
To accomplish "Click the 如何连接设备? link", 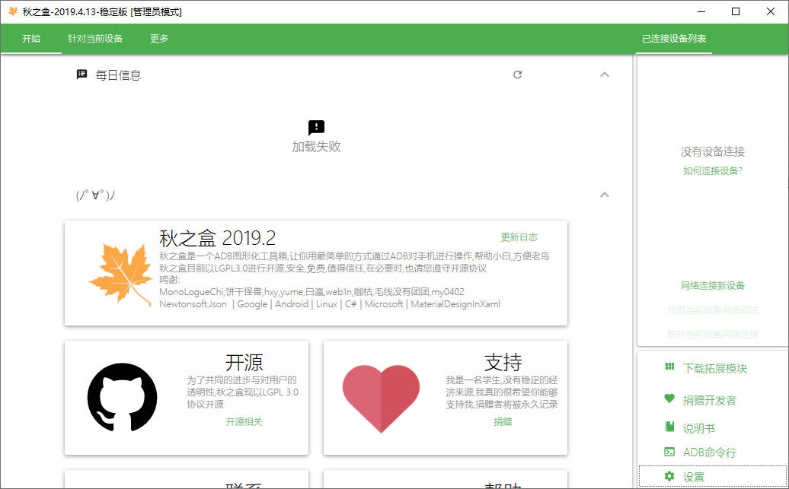I will click(x=712, y=171).
